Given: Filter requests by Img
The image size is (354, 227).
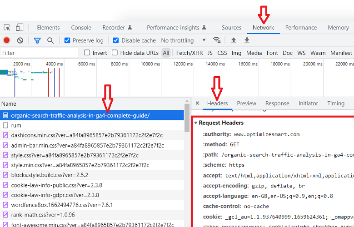Looking at the screenshot, I should coord(236,53).
